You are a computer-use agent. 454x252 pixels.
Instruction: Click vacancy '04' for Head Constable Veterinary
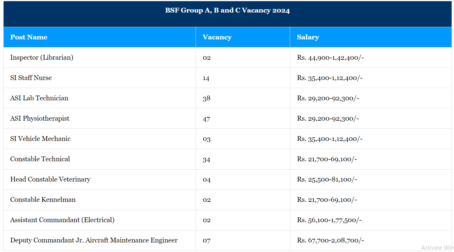click(x=207, y=180)
